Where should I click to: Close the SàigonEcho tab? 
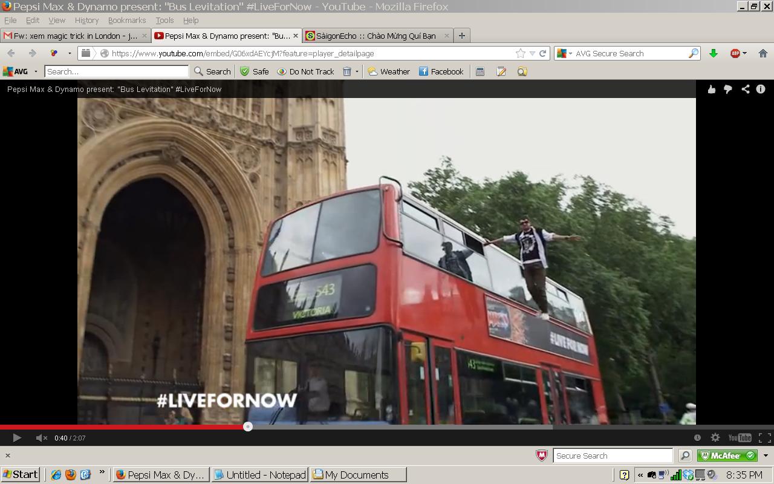[x=446, y=36]
